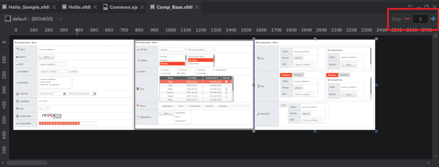Click the Step value input field
The image size is (439, 167).
coord(420,19)
